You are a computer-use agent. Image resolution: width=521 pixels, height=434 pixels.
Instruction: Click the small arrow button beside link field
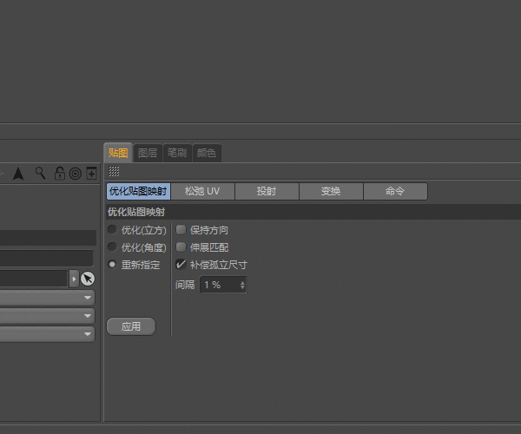(x=74, y=279)
